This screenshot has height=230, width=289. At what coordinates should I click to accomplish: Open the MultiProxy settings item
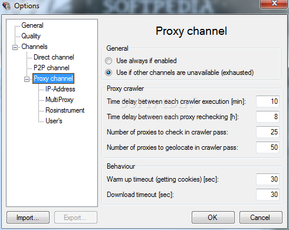(60, 100)
